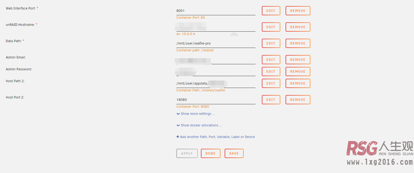Focus the Data Path field with /mnt/user/seafile-pro
Viewport: 414px width, 173px height.
point(216,43)
